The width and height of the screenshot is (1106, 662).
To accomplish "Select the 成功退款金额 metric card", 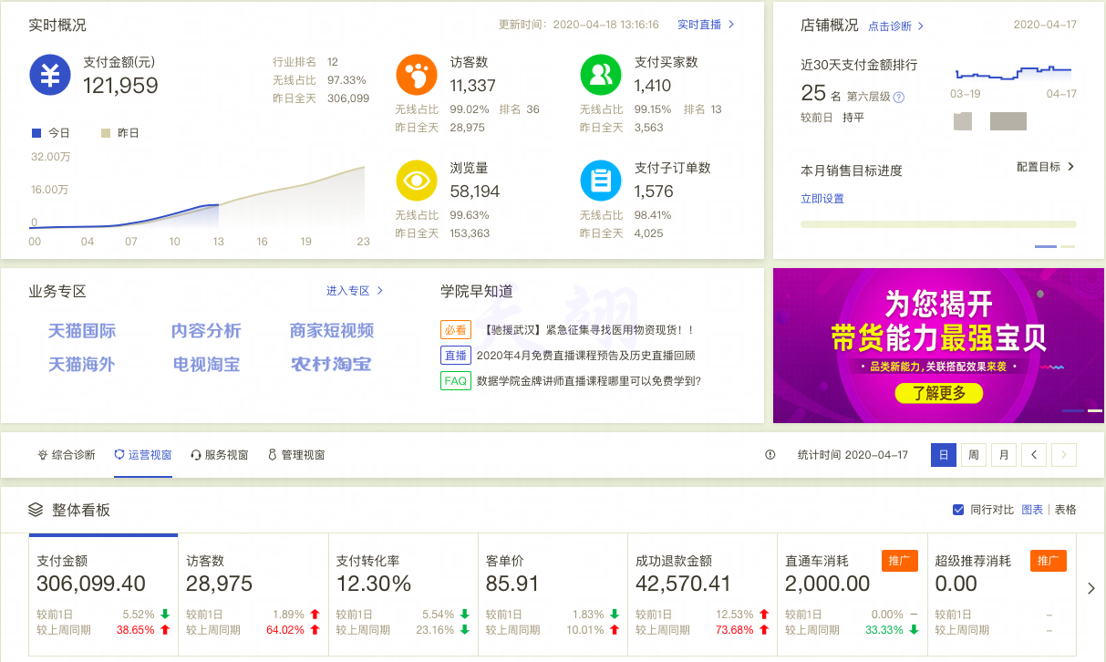I will (x=702, y=595).
